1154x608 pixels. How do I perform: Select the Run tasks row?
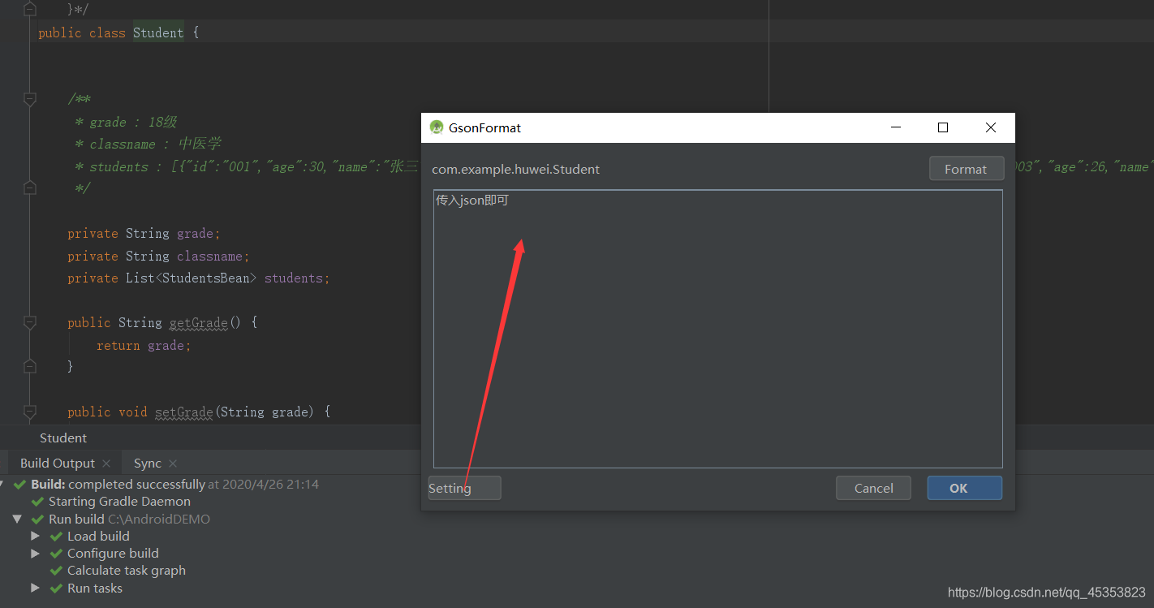click(95, 588)
